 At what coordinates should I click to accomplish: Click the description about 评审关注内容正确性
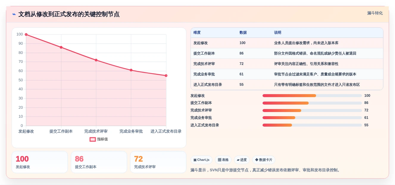(x=306, y=64)
